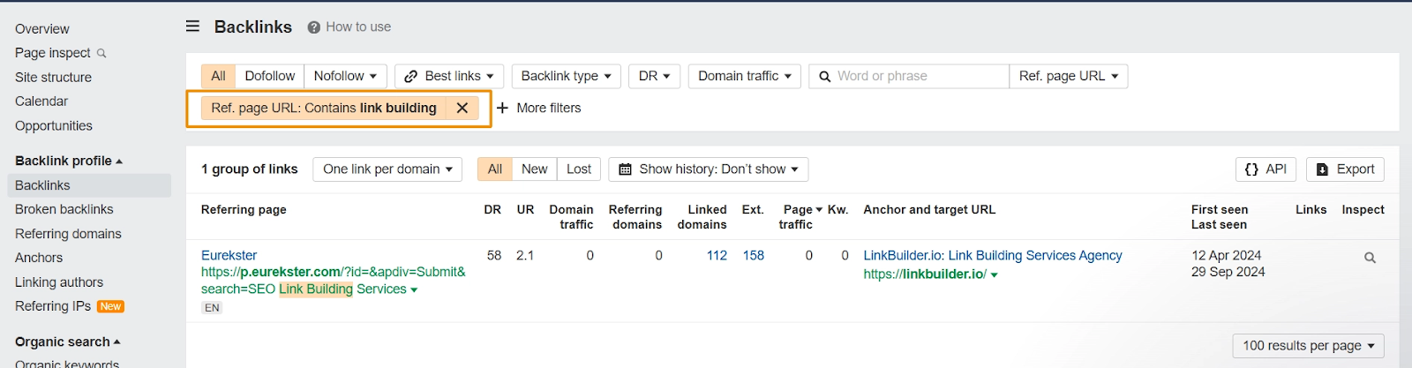1412x368 pixels.
Task: Open Linking authors in sidebar
Action: [59, 282]
